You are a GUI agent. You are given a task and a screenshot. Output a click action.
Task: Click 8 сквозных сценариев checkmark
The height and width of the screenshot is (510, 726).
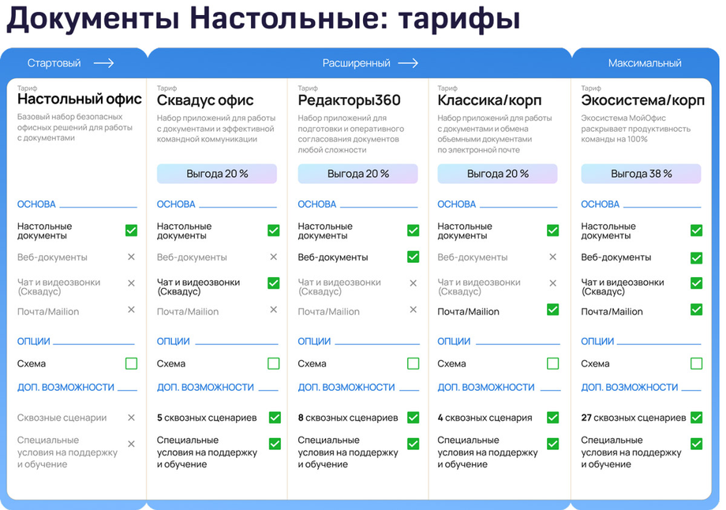click(413, 418)
